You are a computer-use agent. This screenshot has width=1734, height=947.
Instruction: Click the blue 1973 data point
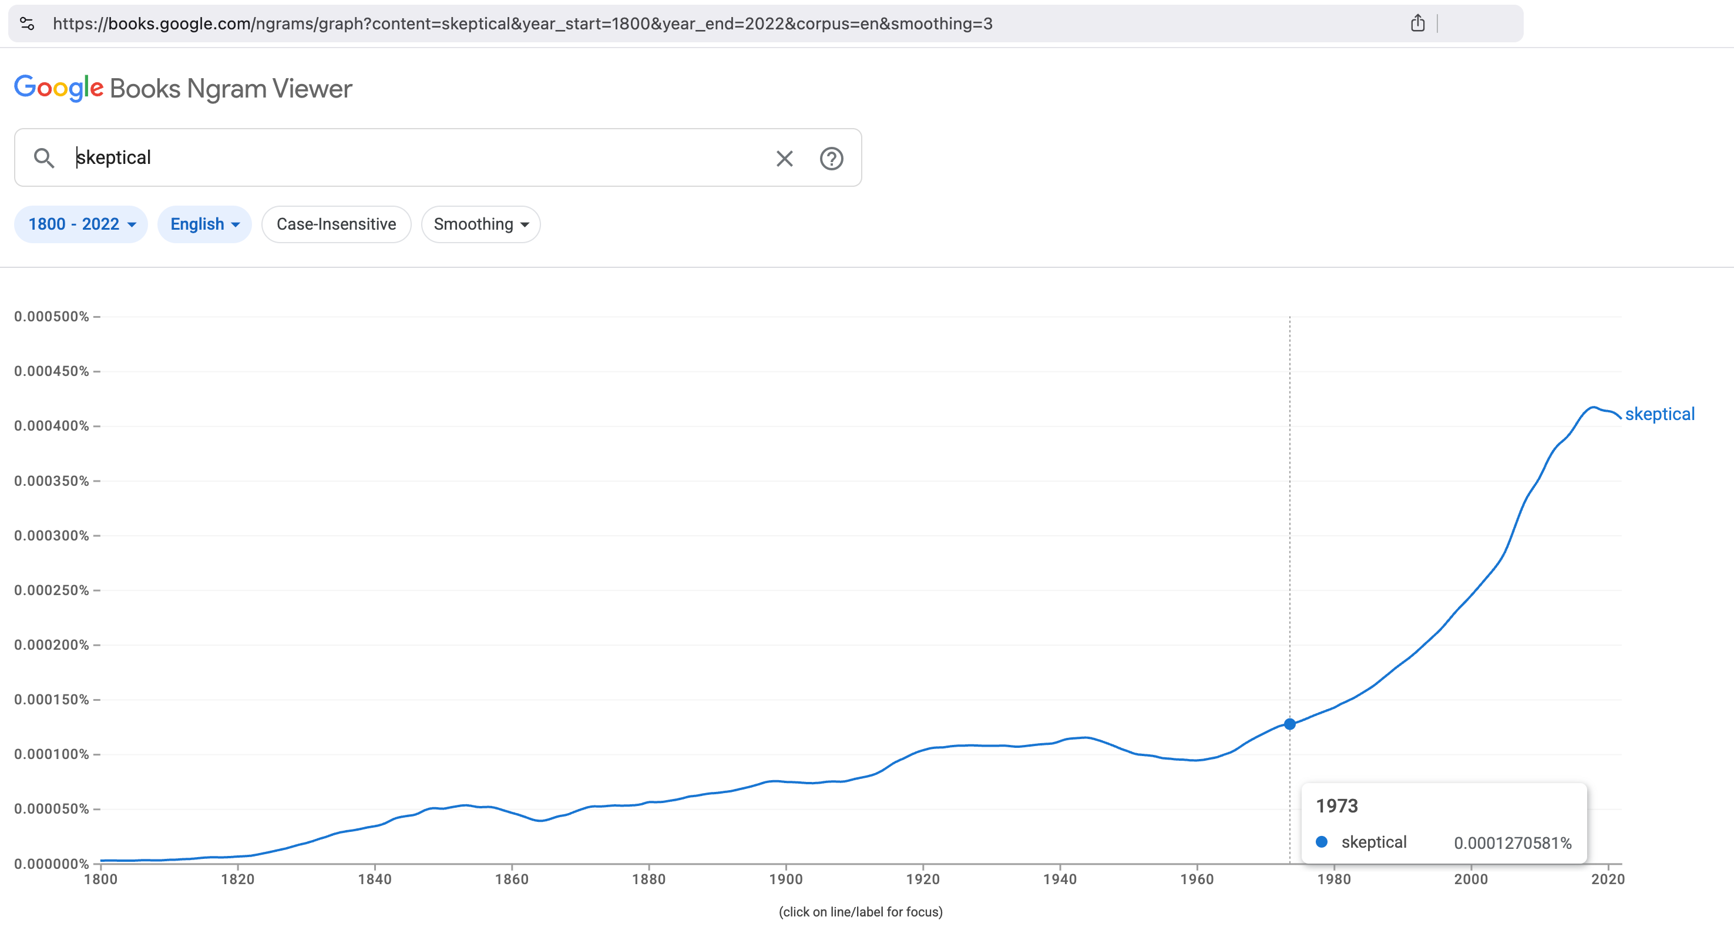pos(1289,724)
